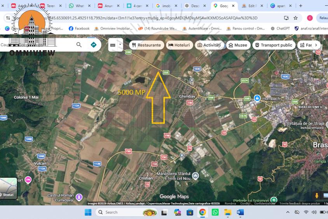This screenshot has height=219, width=328.
Task: Click the BARTOLOMEU district label
Action: pos(311,107)
